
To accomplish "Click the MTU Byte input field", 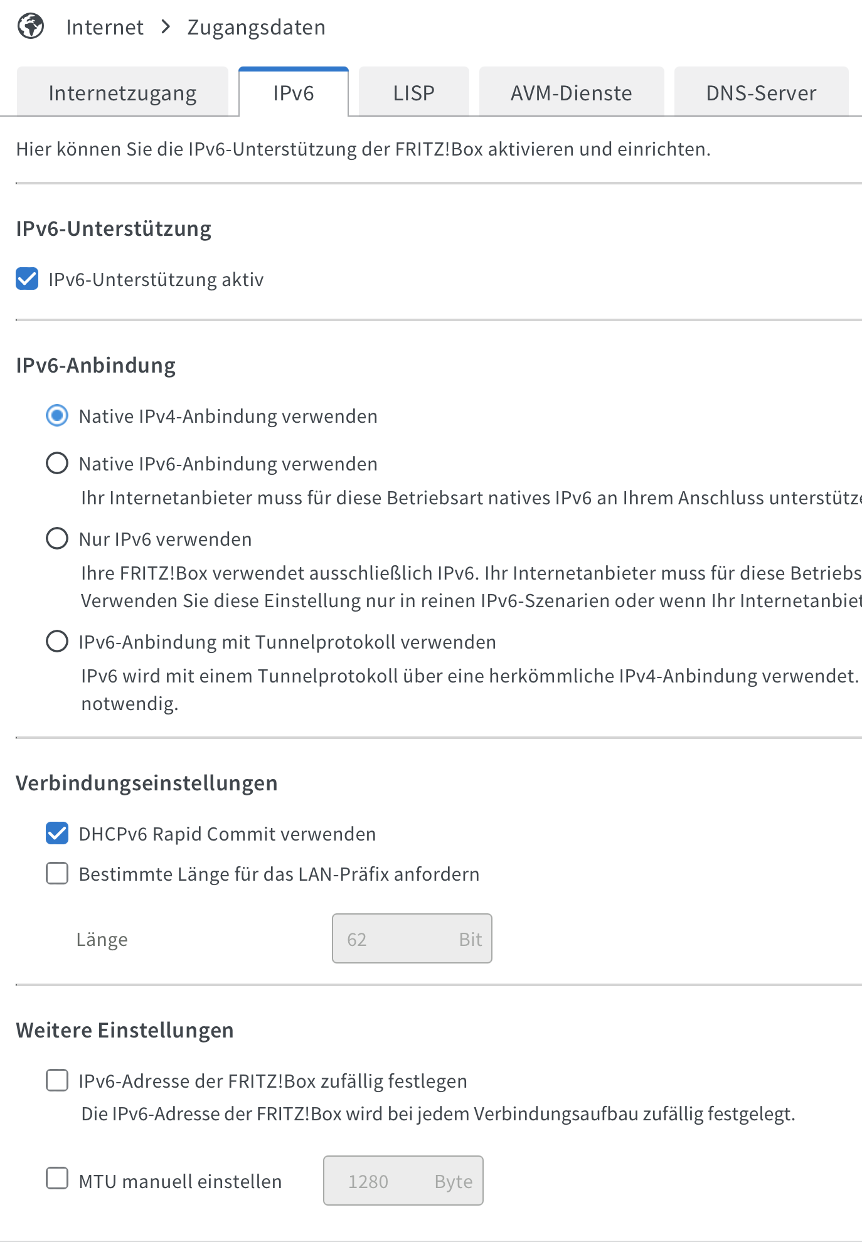I will point(403,1181).
